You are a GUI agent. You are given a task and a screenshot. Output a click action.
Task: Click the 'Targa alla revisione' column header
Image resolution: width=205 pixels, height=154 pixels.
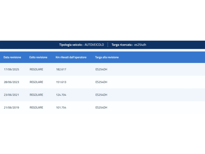click(x=107, y=57)
